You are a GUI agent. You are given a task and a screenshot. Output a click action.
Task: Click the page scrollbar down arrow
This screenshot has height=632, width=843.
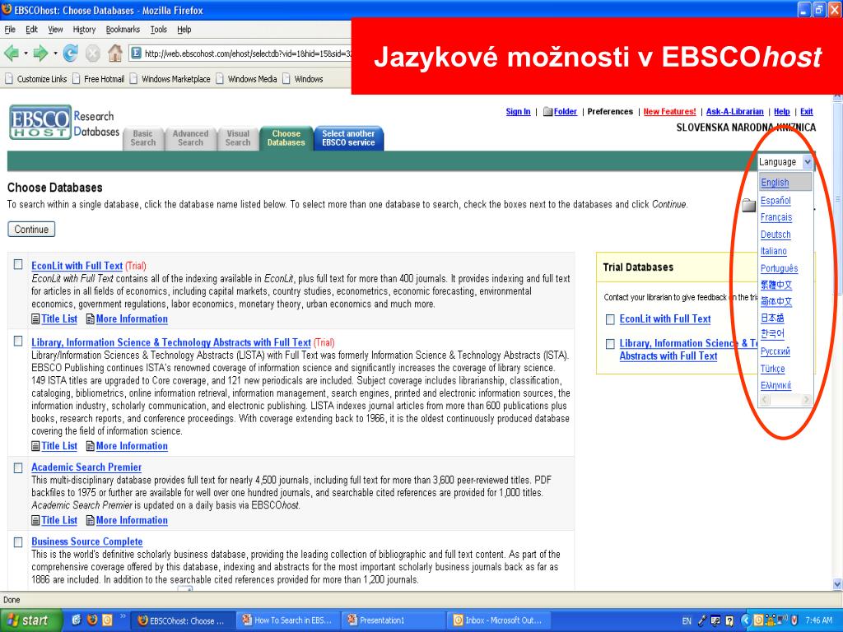coord(837,585)
